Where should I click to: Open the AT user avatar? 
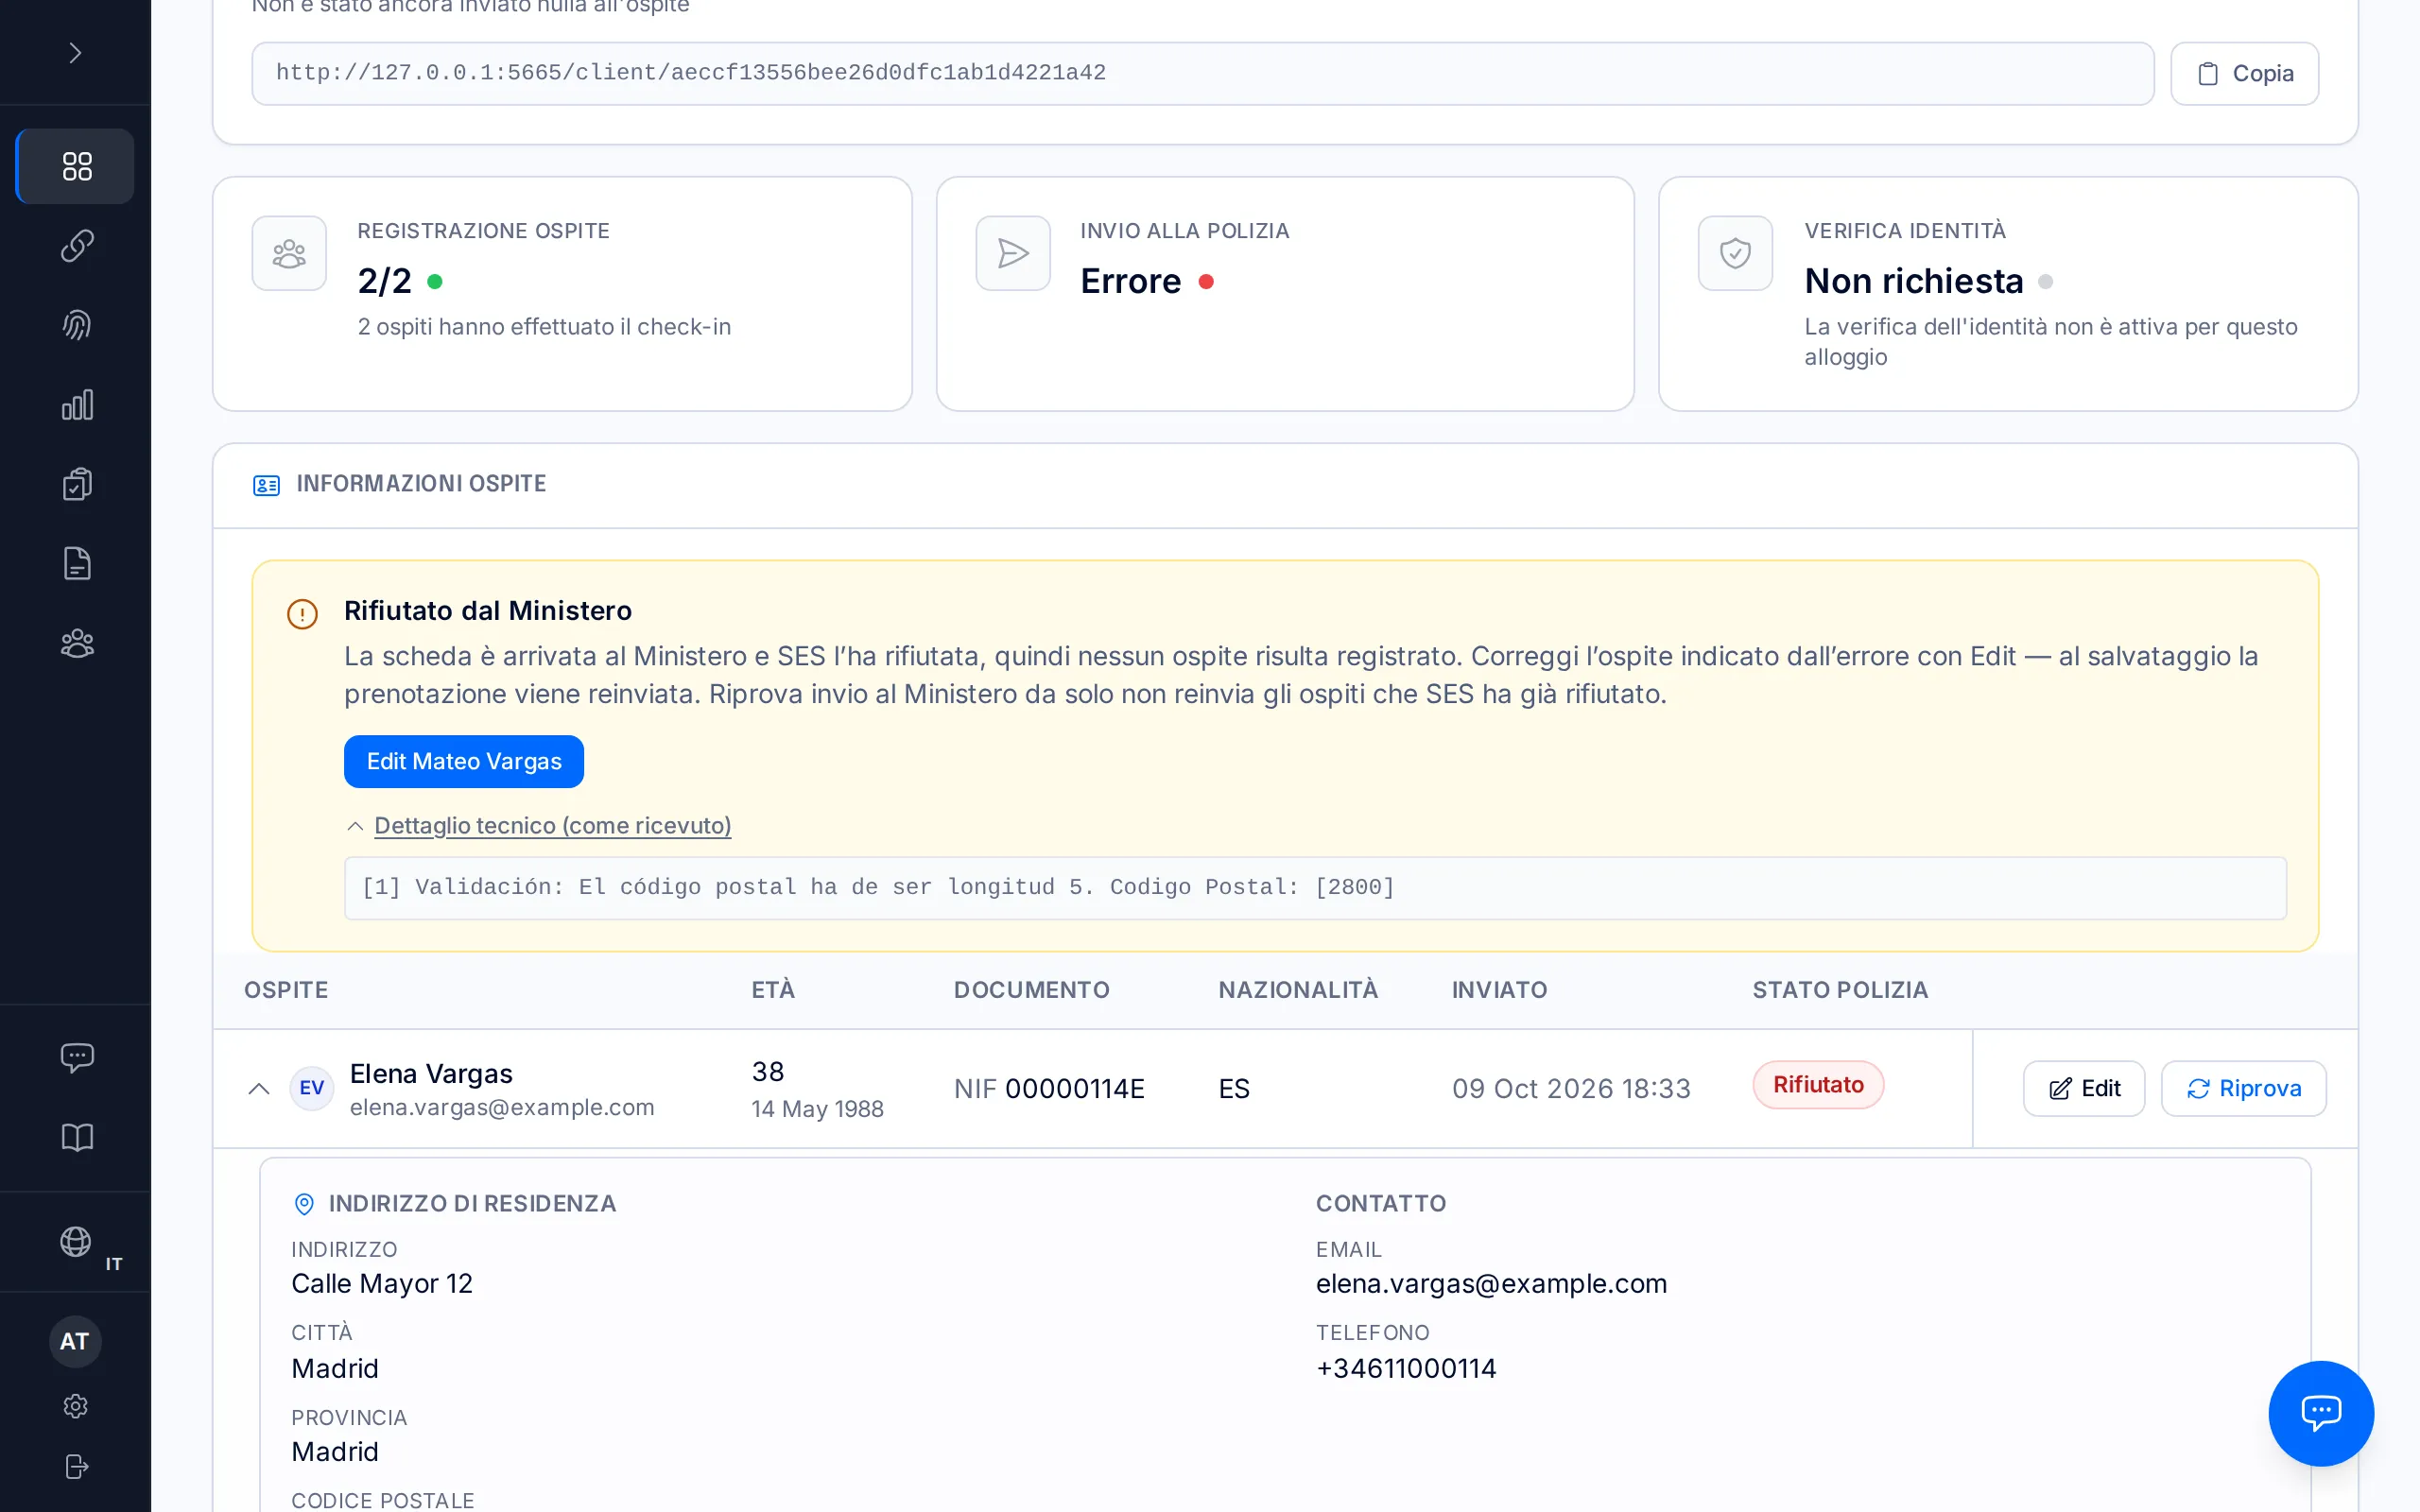click(75, 1341)
